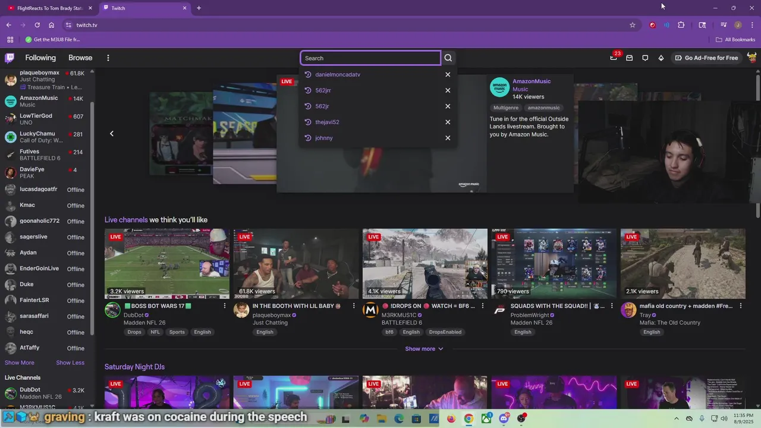The height and width of the screenshot is (428, 761).
Task: Open the notifications inbox icon
Action: tap(629, 58)
